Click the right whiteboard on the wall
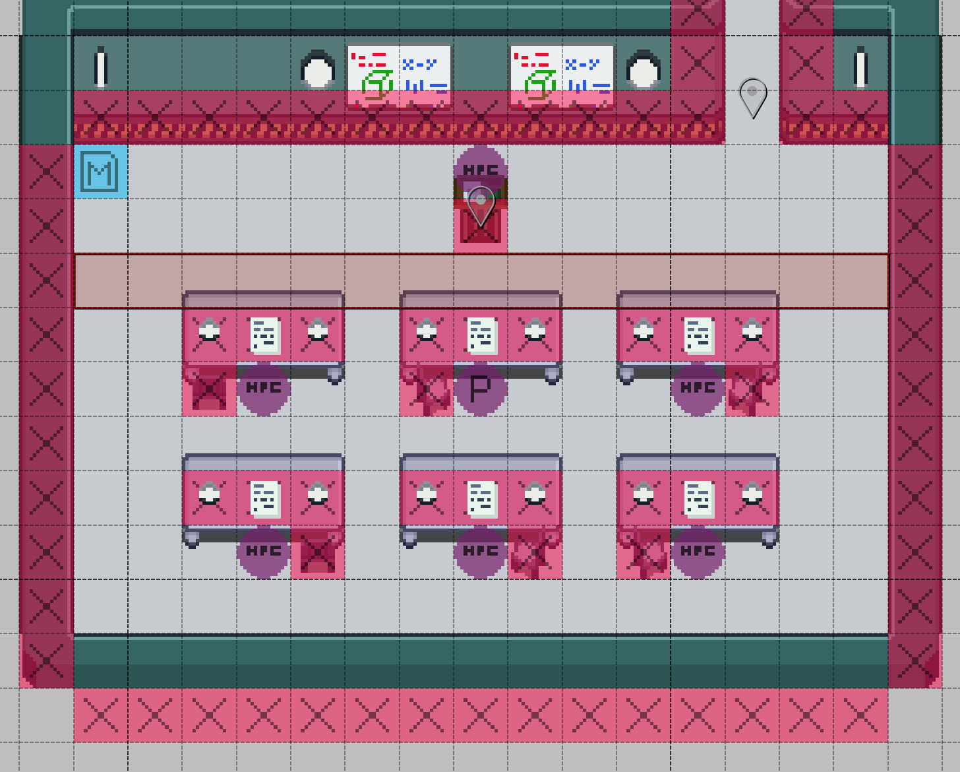The height and width of the screenshot is (772, 960). coord(562,76)
